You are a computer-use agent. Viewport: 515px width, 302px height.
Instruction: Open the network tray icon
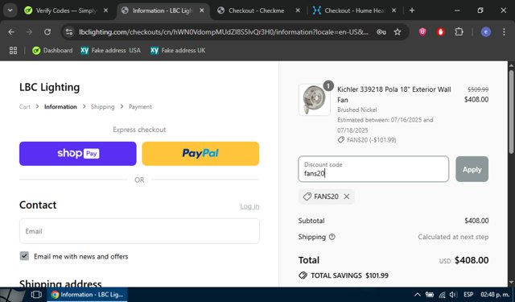pos(442,295)
